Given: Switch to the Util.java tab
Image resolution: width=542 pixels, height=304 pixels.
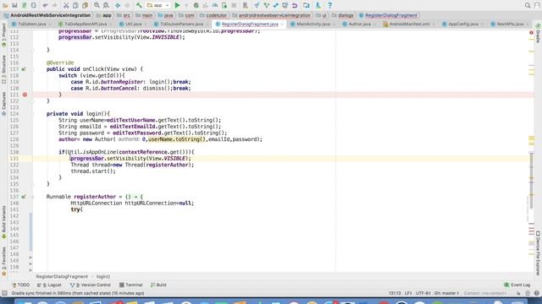Looking at the screenshot, I should [x=133, y=24].
